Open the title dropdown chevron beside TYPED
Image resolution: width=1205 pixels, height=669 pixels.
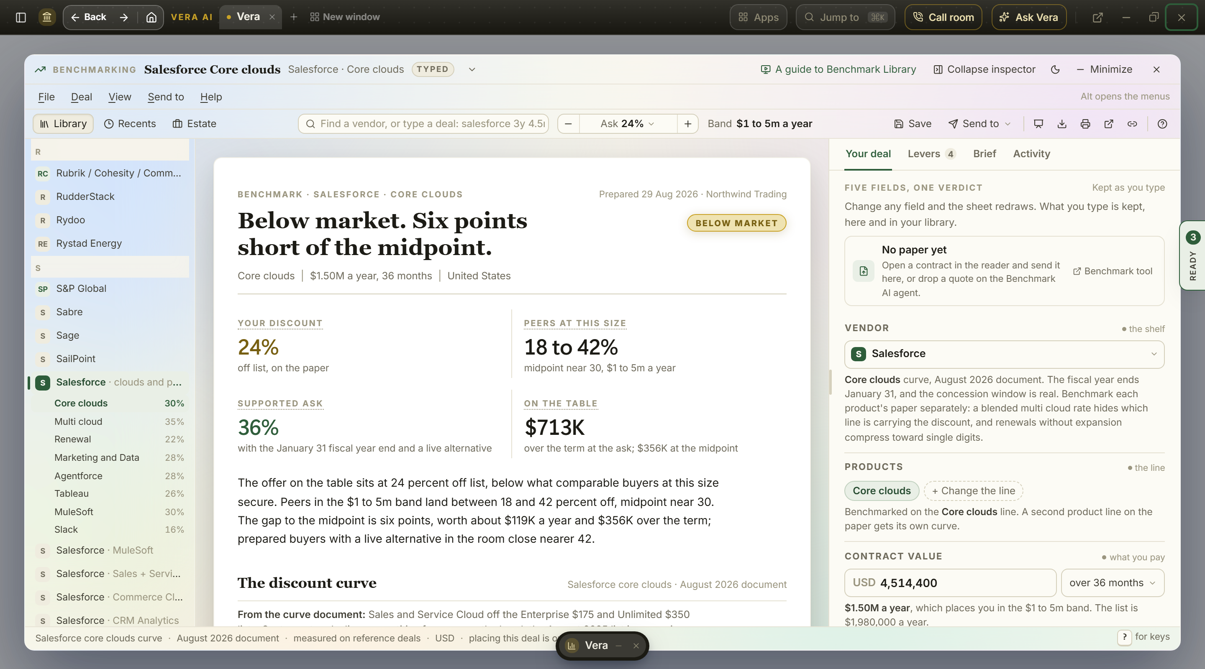pyautogui.click(x=472, y=69)
